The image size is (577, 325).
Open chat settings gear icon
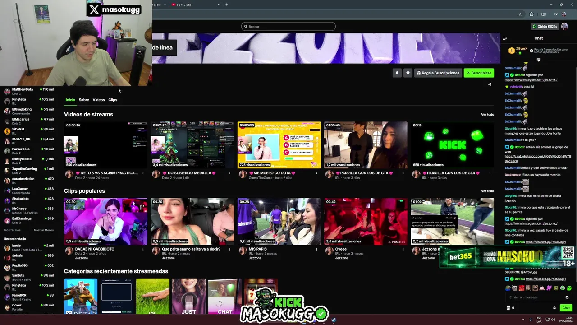tap(554, 308)
